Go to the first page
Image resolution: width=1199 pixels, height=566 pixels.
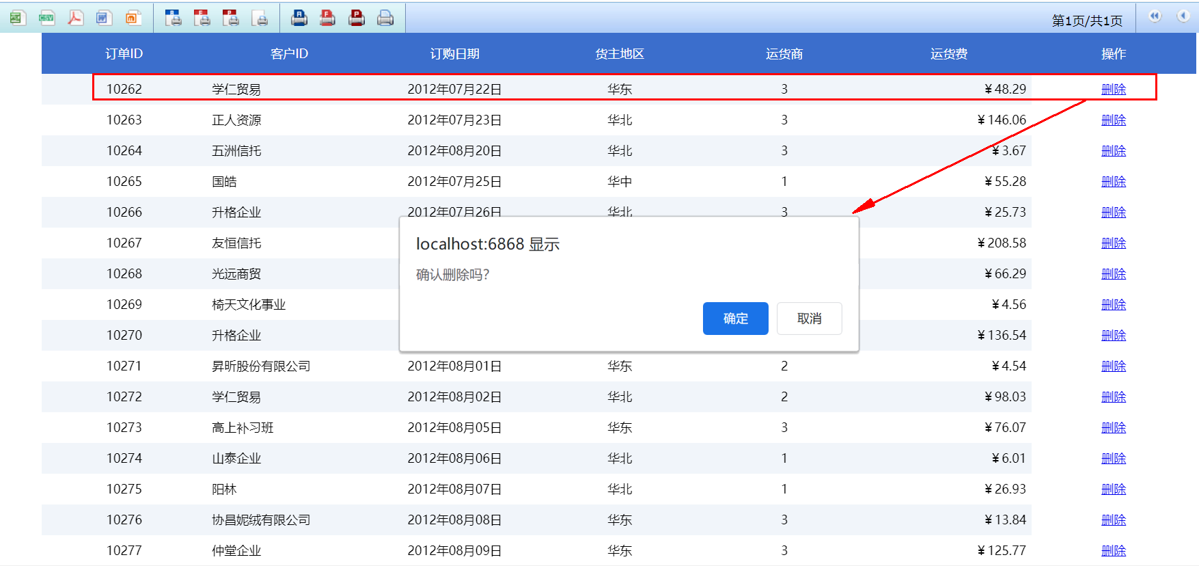tap(1155, 16)
